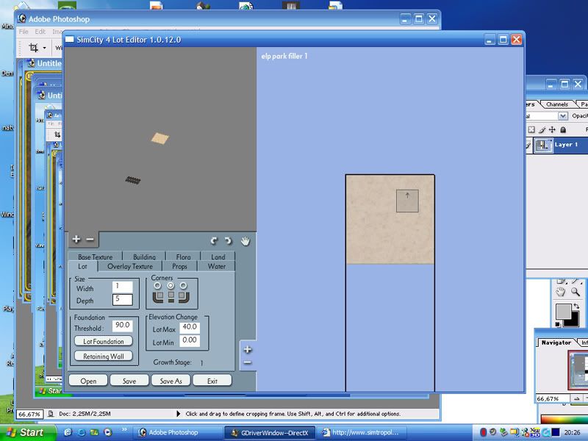Toggle lock all padlock in Layers panel
The width and height of the screenshot is (588, 441).
click(x=563, y=130)
